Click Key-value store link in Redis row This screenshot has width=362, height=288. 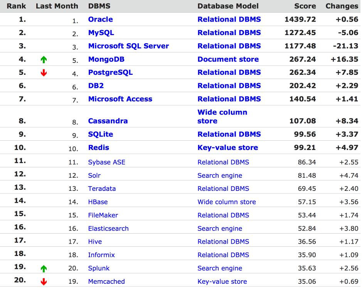227,148
